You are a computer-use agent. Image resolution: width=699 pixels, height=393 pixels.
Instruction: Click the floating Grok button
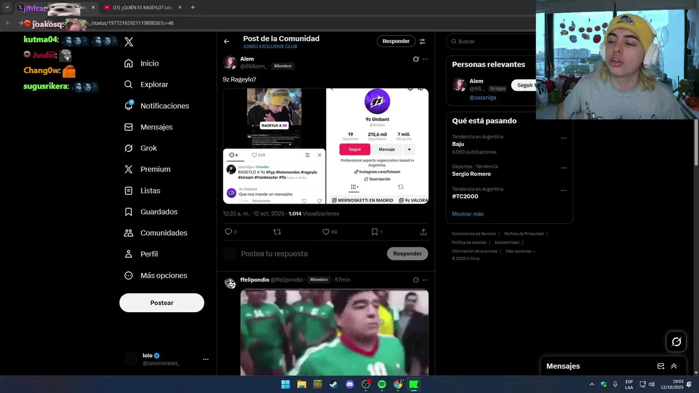(676, 342)
